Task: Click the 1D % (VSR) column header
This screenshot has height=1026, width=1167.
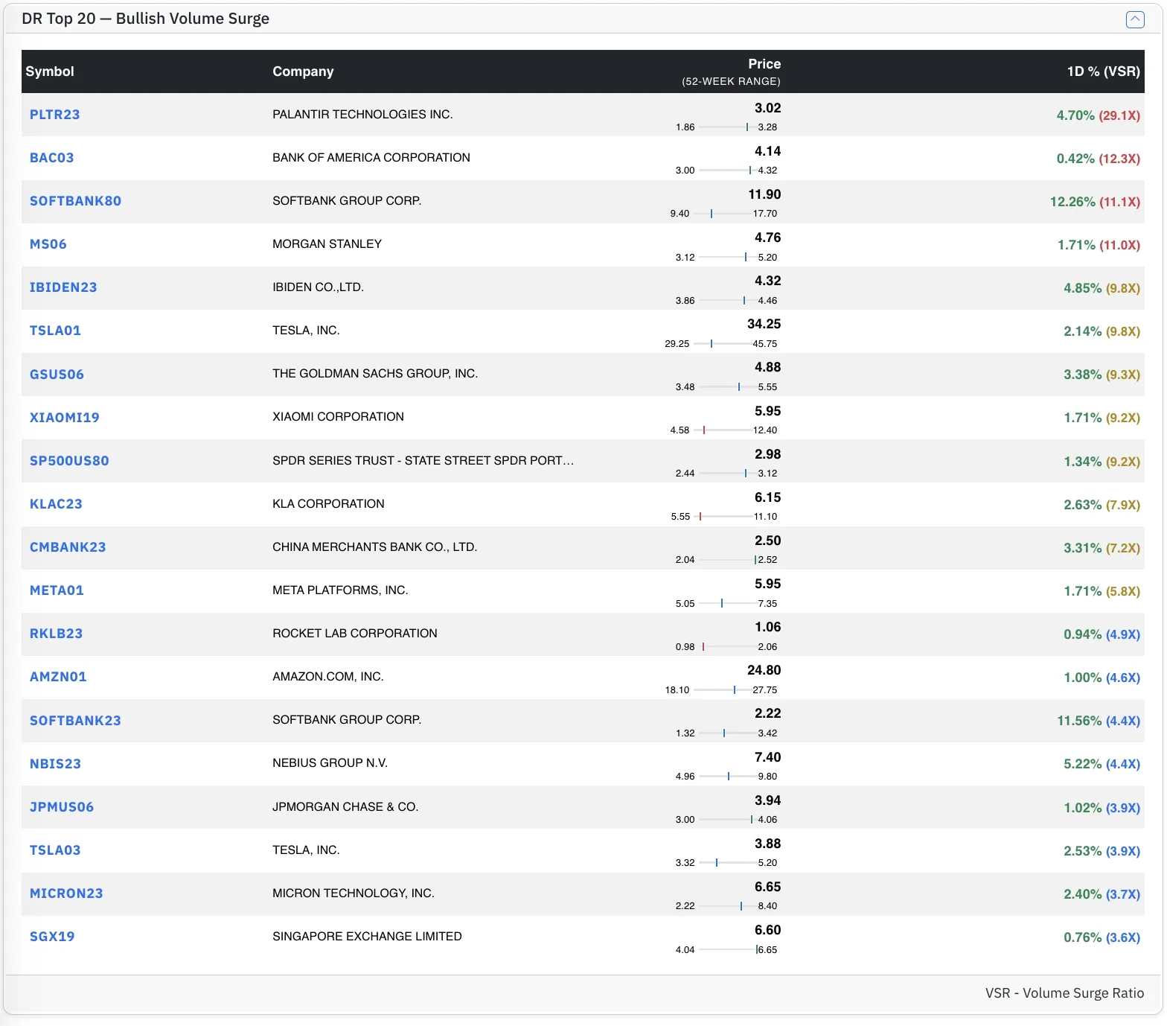Action: coord(1104,71)
